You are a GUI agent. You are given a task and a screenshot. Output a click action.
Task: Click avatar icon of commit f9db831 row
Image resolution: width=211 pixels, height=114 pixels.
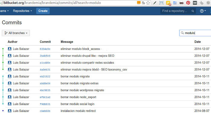[x=10, y=104]
